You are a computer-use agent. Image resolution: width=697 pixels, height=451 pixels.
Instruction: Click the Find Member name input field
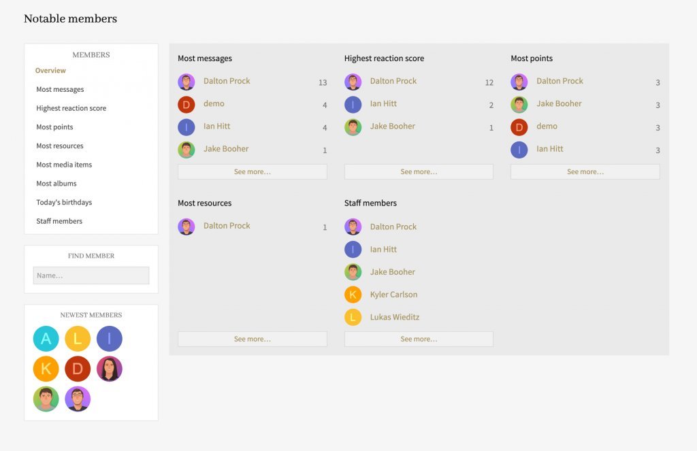click(x=91, y=275)
